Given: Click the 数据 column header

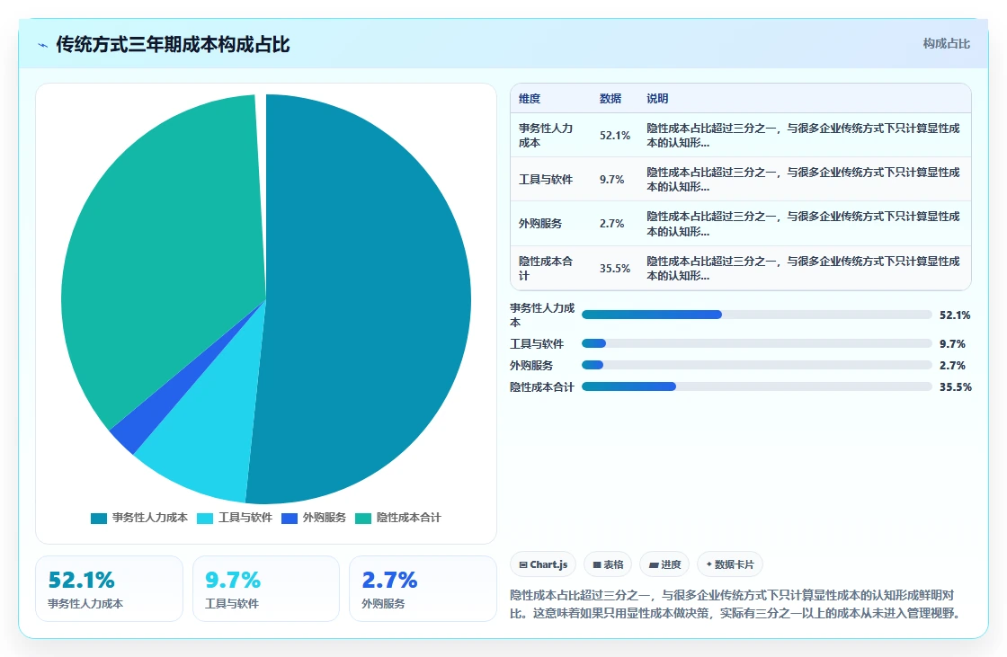Looking at the screenshot, I should coord(610,98).
